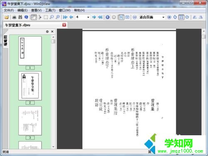The height and width of the screenshot is (156, 208).
Task: Open 文件(F) menu
Action: (9, 10)
